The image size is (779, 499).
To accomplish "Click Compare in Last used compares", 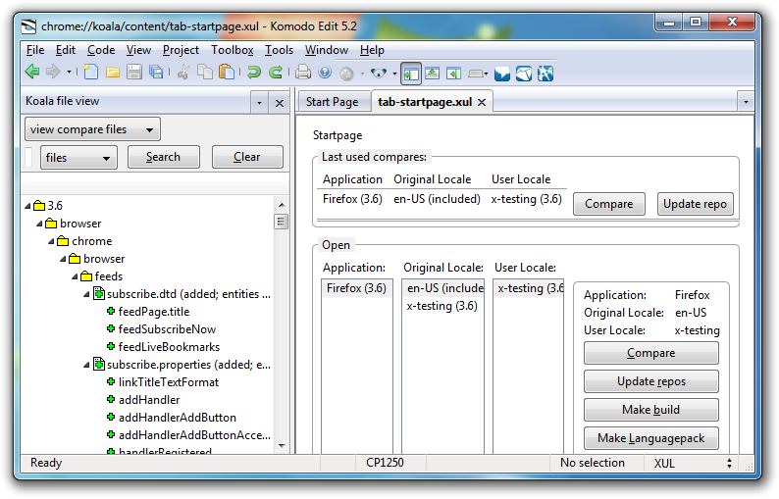I will (x=609, y=204).
